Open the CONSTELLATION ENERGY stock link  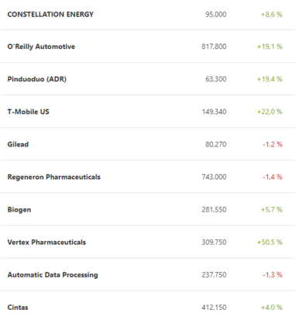pos(50,14)
